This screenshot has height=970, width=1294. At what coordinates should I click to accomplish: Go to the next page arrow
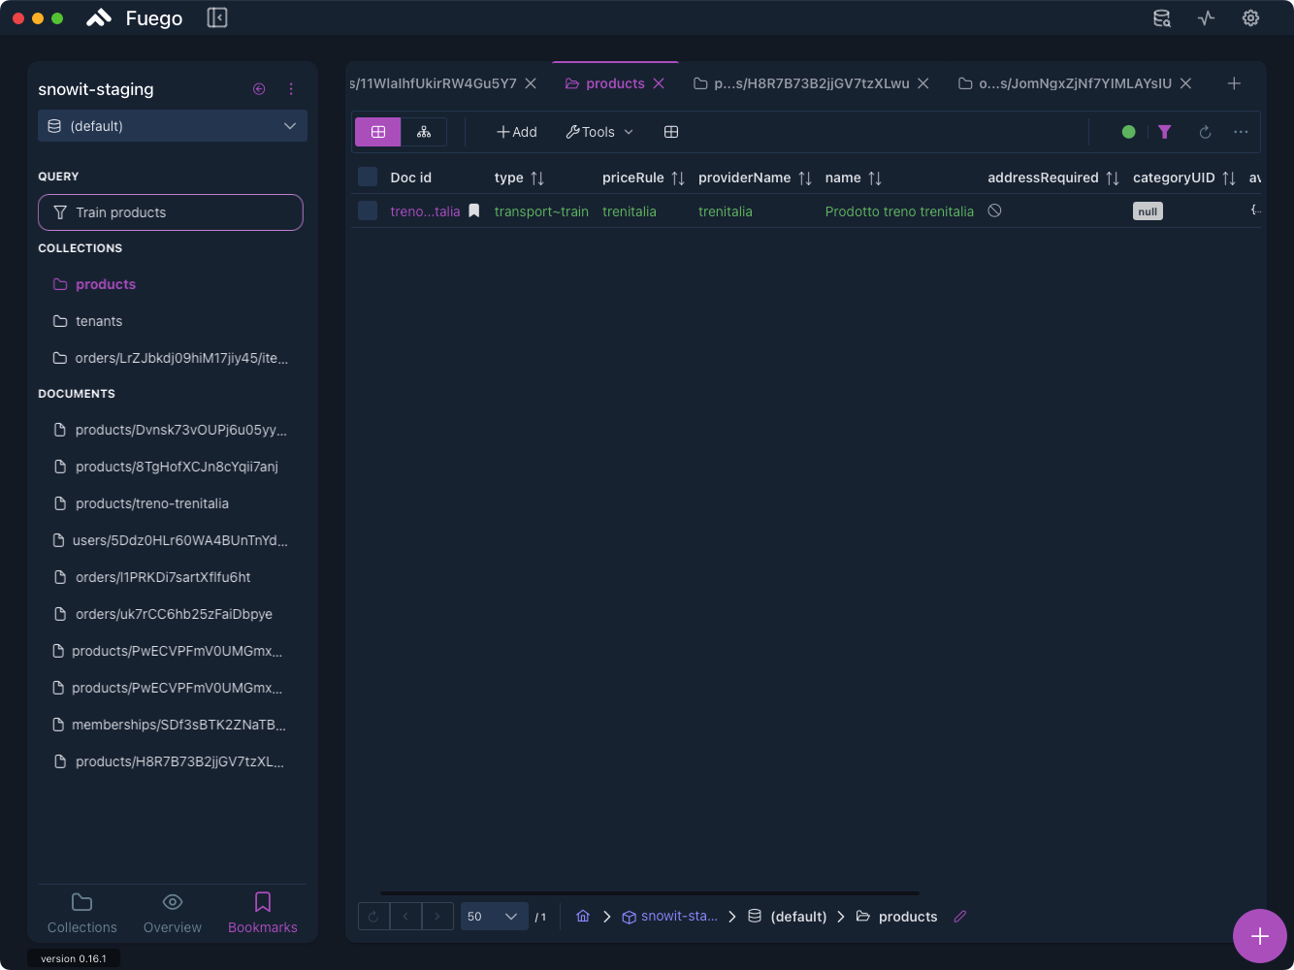coord(437,916)
